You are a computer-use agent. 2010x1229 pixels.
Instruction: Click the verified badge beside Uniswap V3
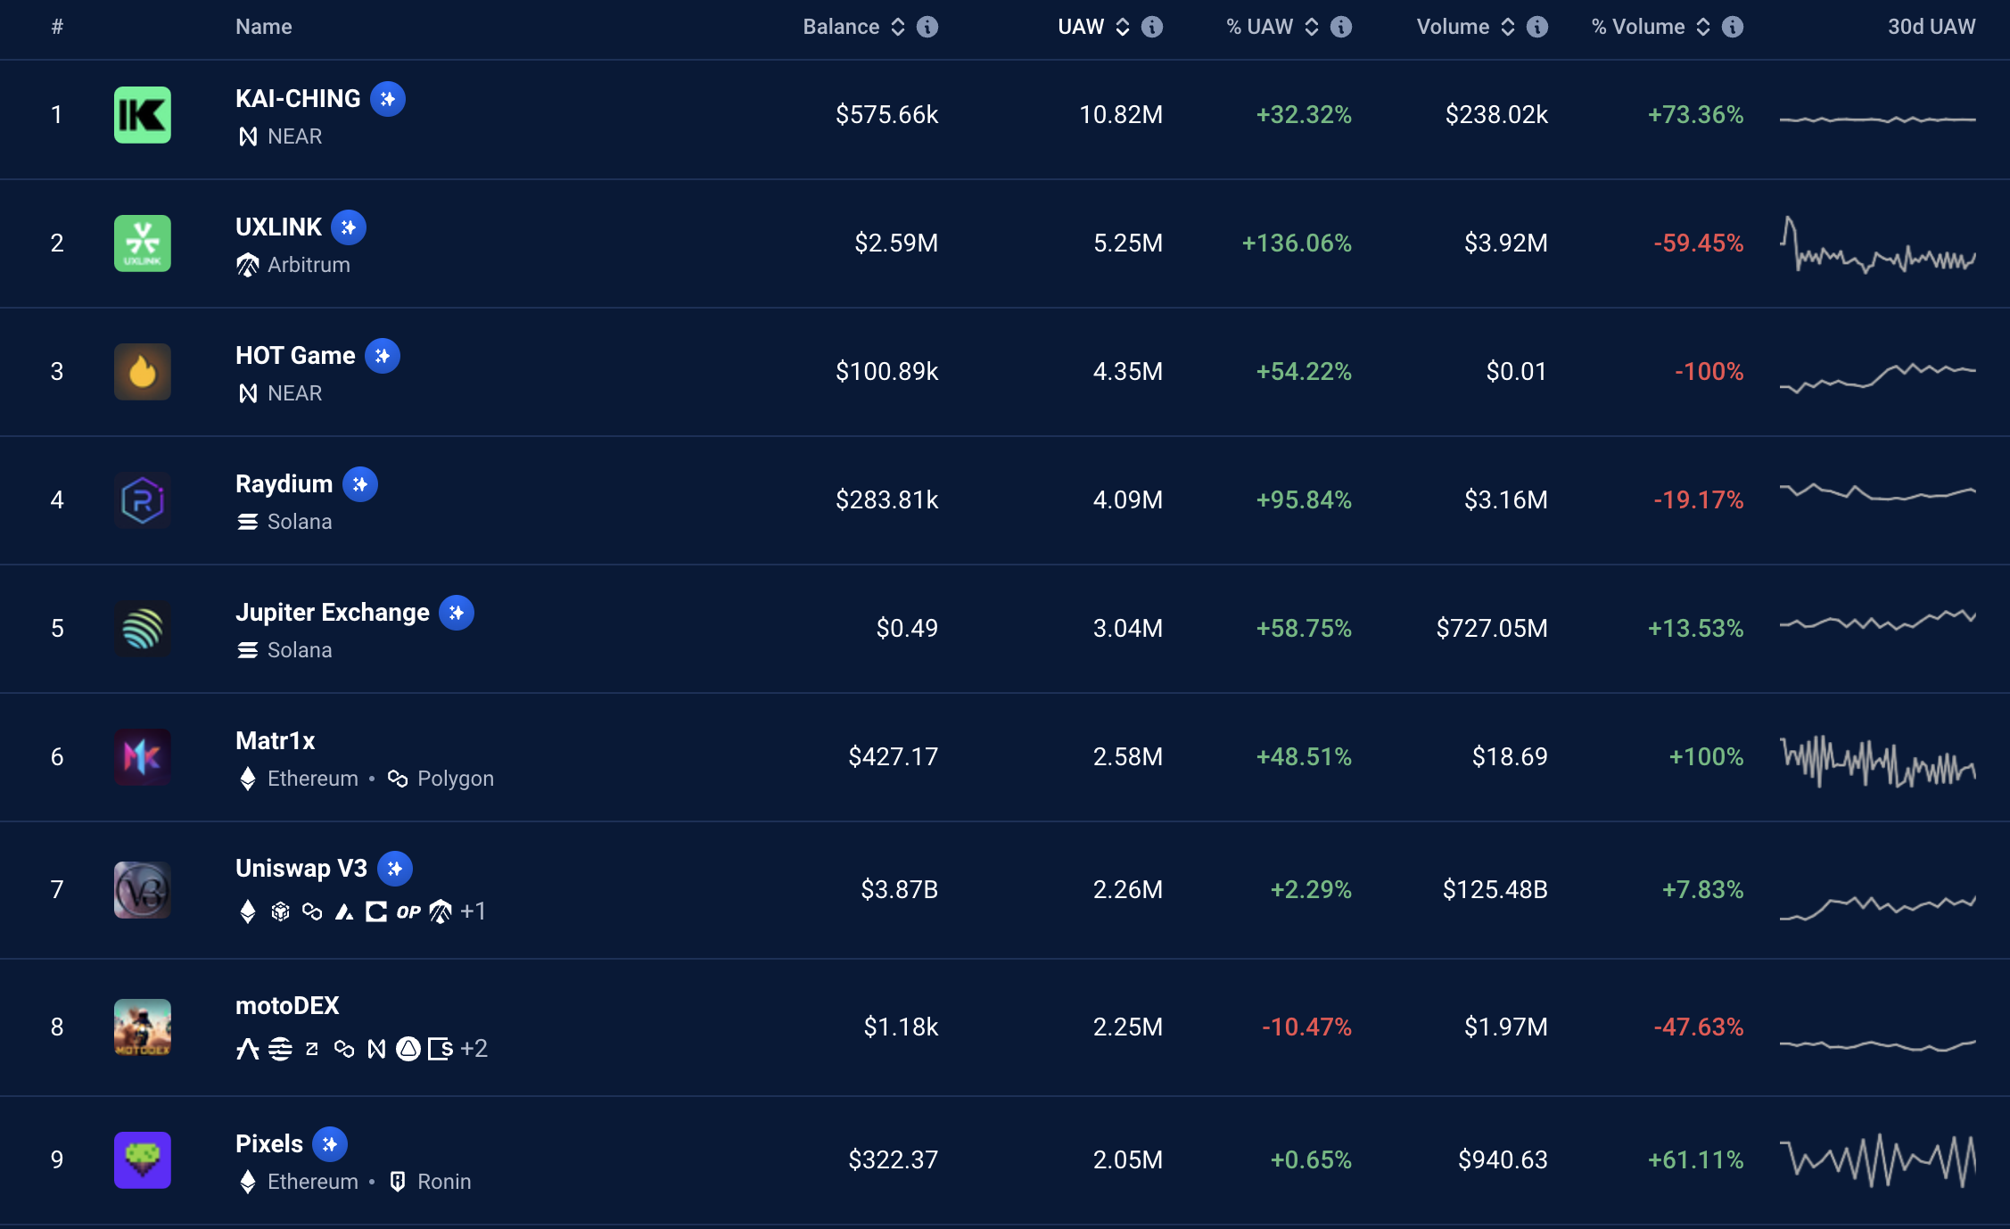tap(394, 869)
